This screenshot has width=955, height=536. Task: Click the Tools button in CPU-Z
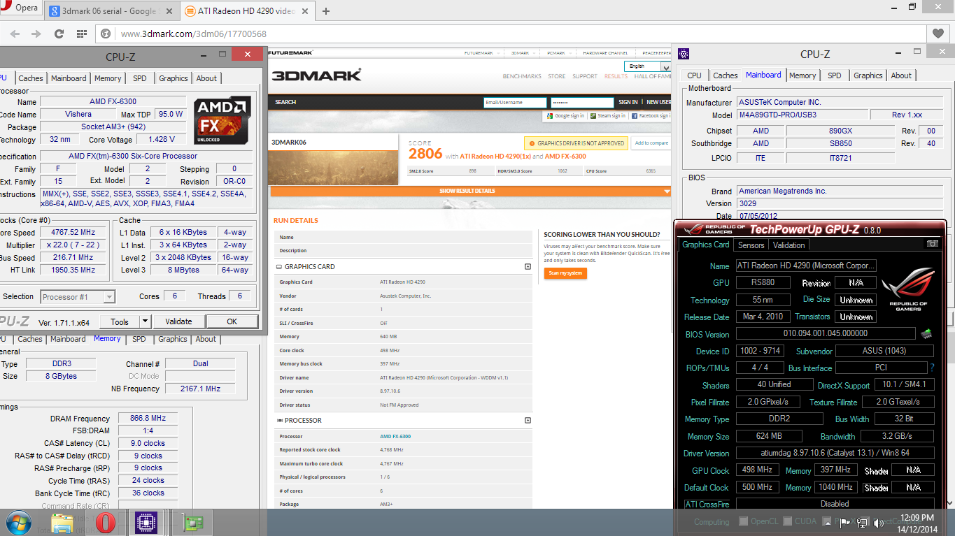[120, 321]
